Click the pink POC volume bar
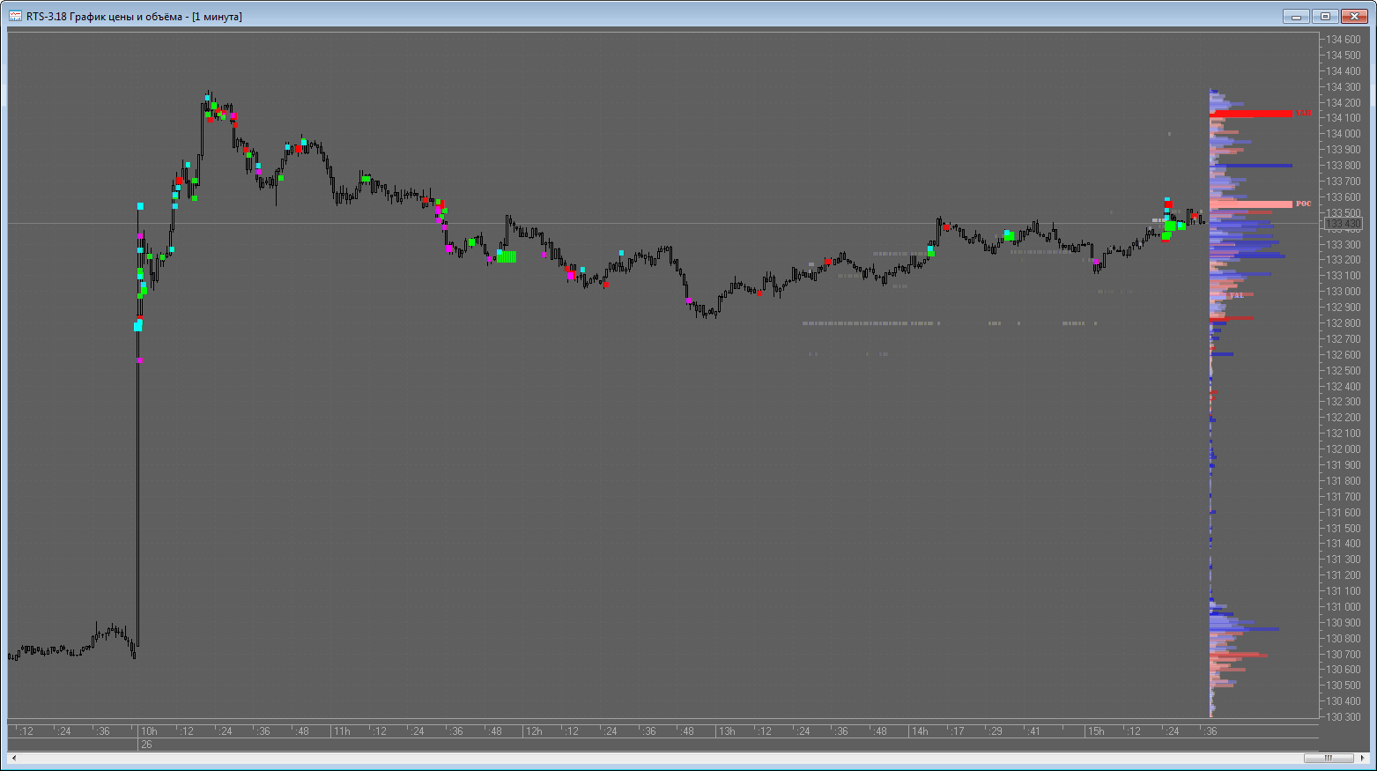This screenshot has width=1377, height=771. [1251, 204]
